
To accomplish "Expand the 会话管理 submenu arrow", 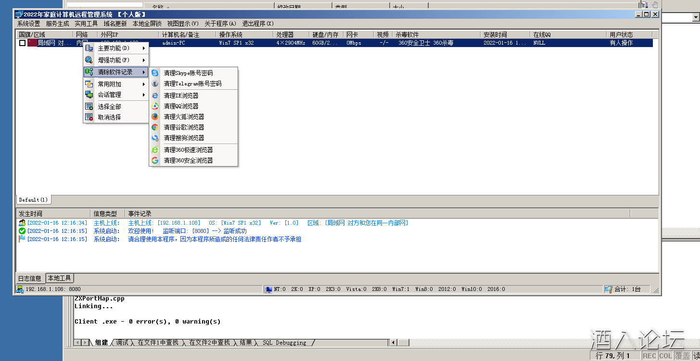I will click(x=144, y=95).
